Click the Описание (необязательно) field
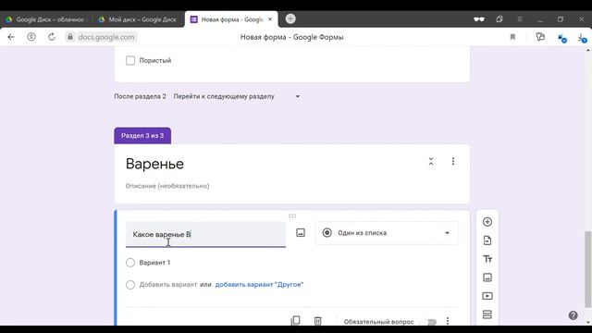The height and width of the screenshot is (333, 592). 167,186
